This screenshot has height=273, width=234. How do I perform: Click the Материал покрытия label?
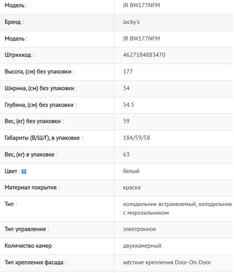point(32,187)
